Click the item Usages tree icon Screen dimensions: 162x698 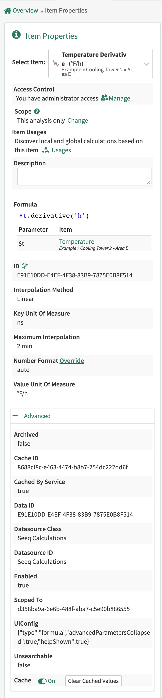pyautogui.click(x=46, y=150)
